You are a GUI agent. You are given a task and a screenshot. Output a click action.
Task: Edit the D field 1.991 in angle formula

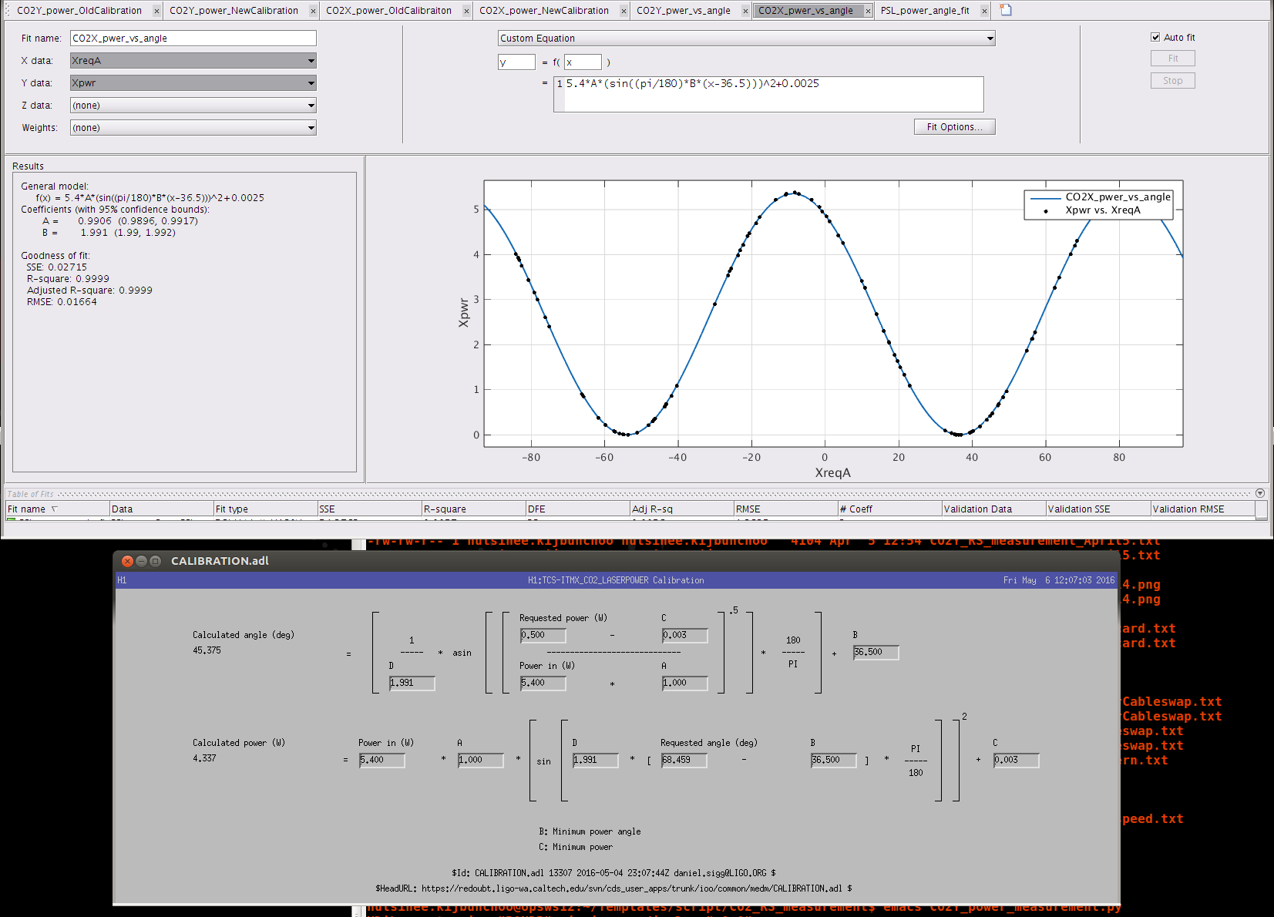click(412, 684)
